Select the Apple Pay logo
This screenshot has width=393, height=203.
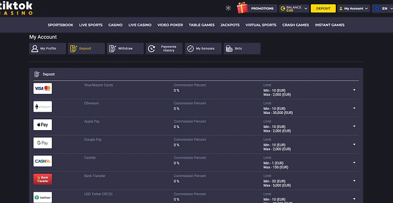(43, 125)
